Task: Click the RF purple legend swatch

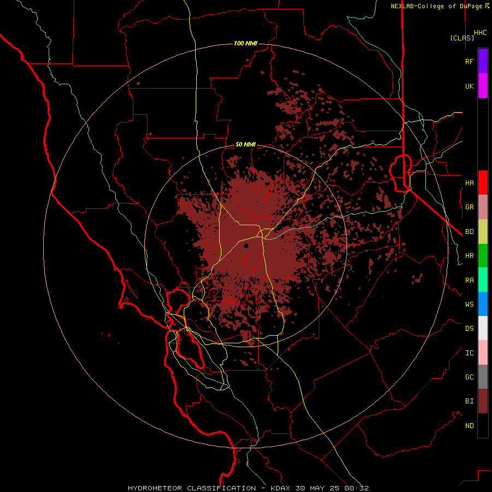Action: [483, 61]
